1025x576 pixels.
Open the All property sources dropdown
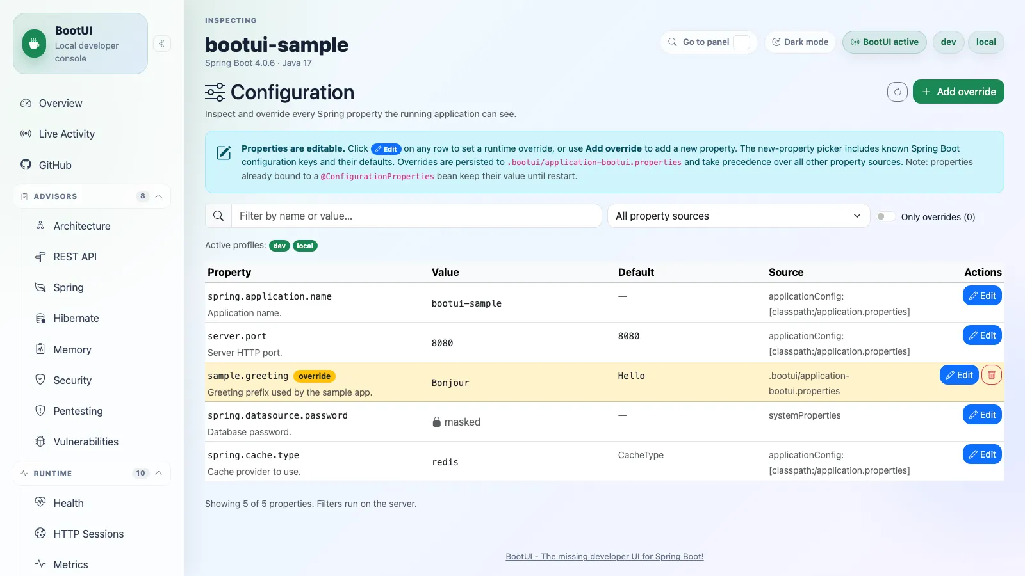738,216
